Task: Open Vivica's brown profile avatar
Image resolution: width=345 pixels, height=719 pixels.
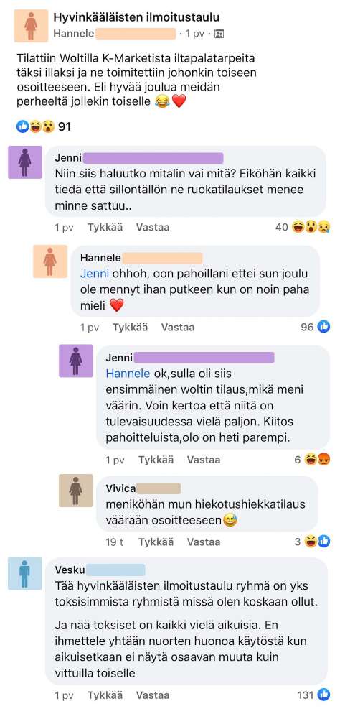Action: (75, 490)
